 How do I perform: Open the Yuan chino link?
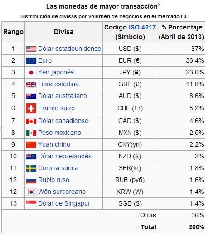[54, 144]
